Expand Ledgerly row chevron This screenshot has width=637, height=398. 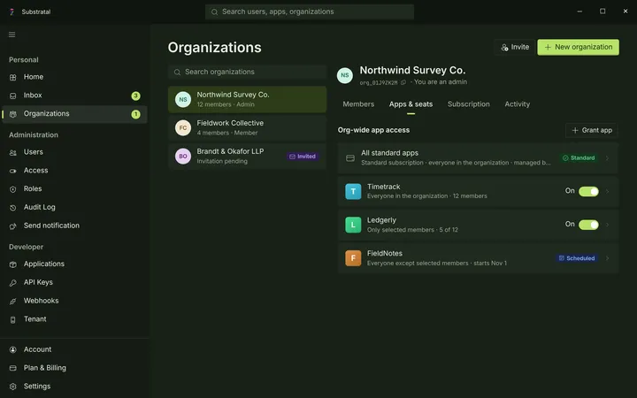(x=607, y=225)
